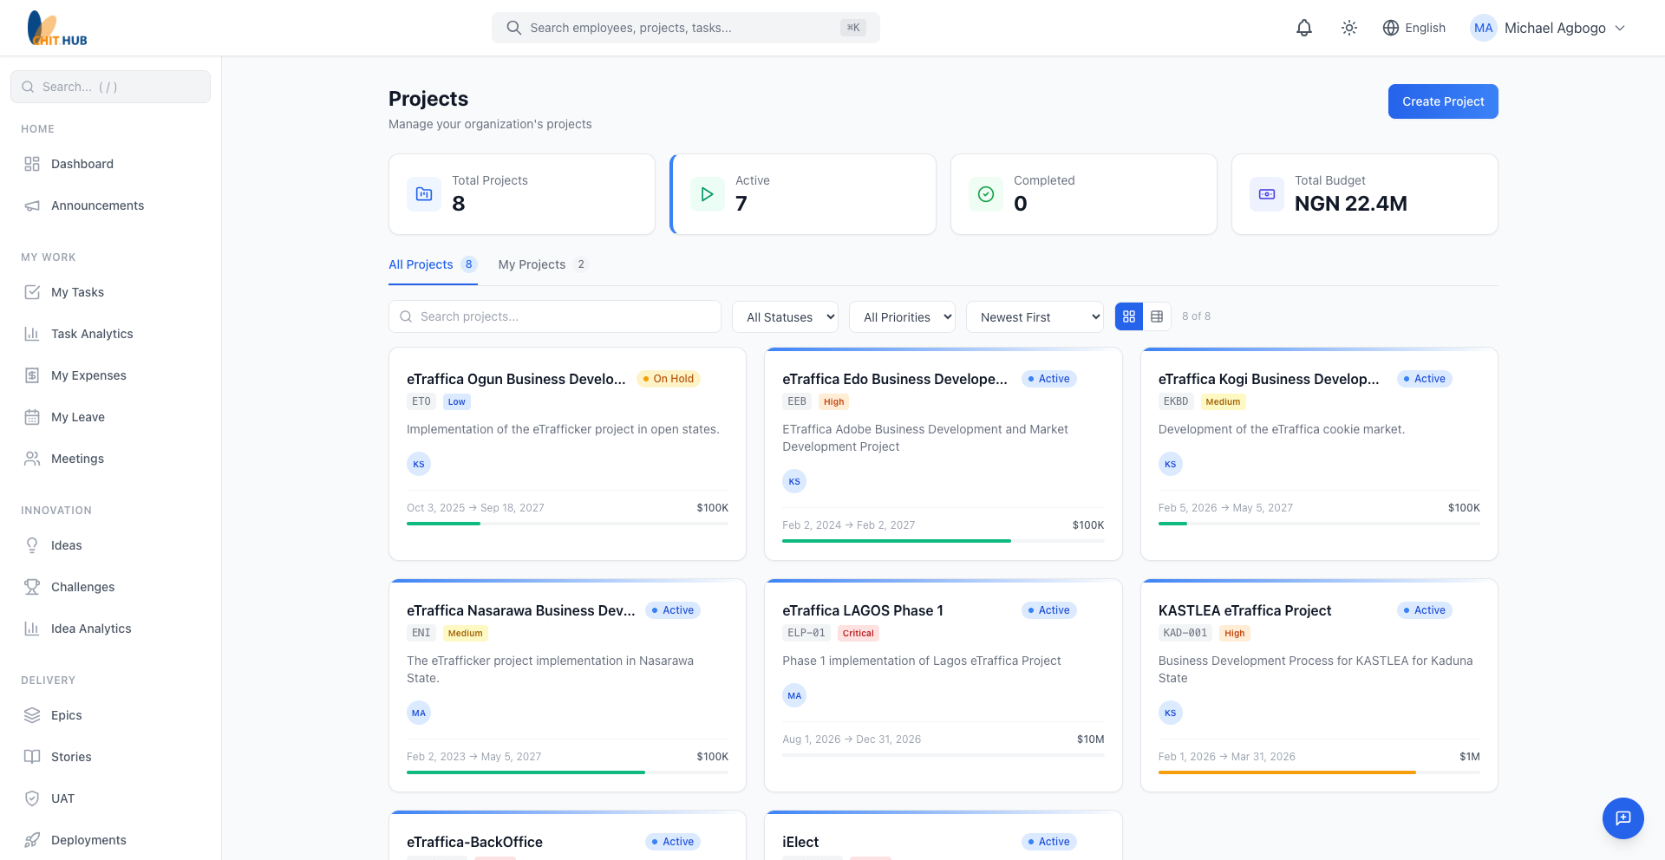Open Announcements megaphone icon
The height and width of the screenshot is (860, 1665).
(x=32, y=205)
